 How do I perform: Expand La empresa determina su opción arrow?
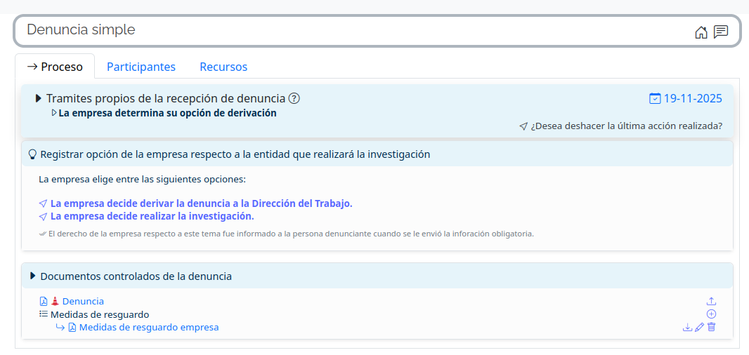54,113
